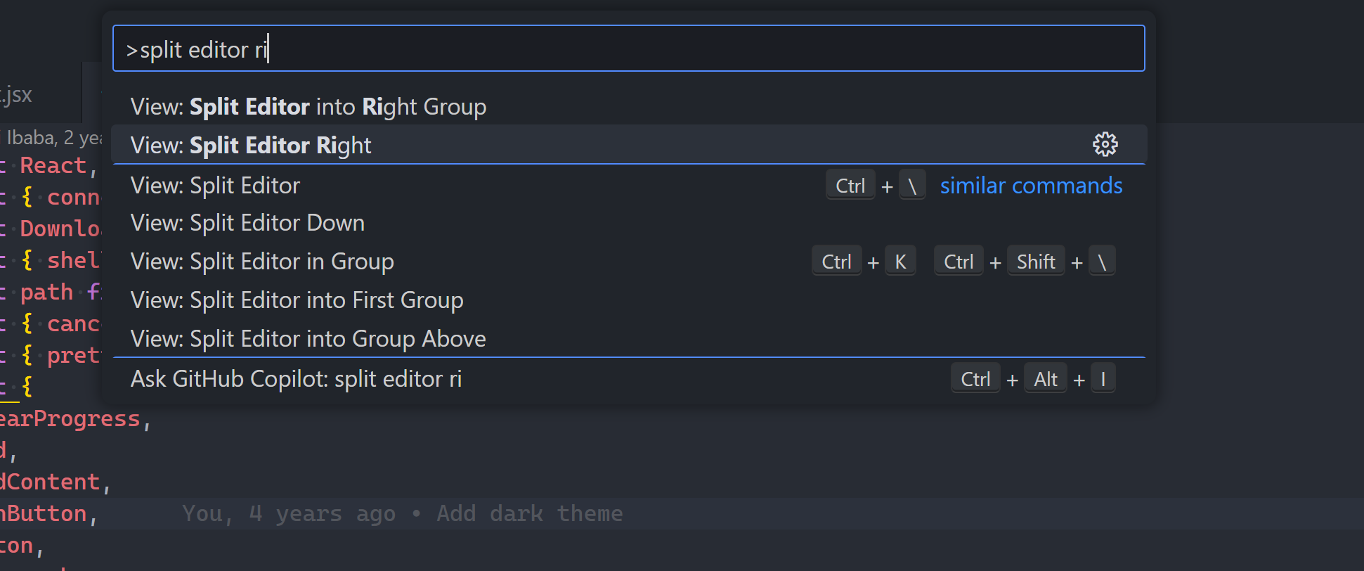Pick "View: Split Editor Down" from list
The image size is (1364, 571).
pos(247,223)
